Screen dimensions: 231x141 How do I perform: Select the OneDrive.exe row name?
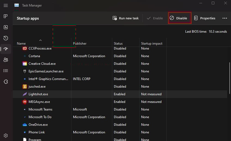coord(38,125)
